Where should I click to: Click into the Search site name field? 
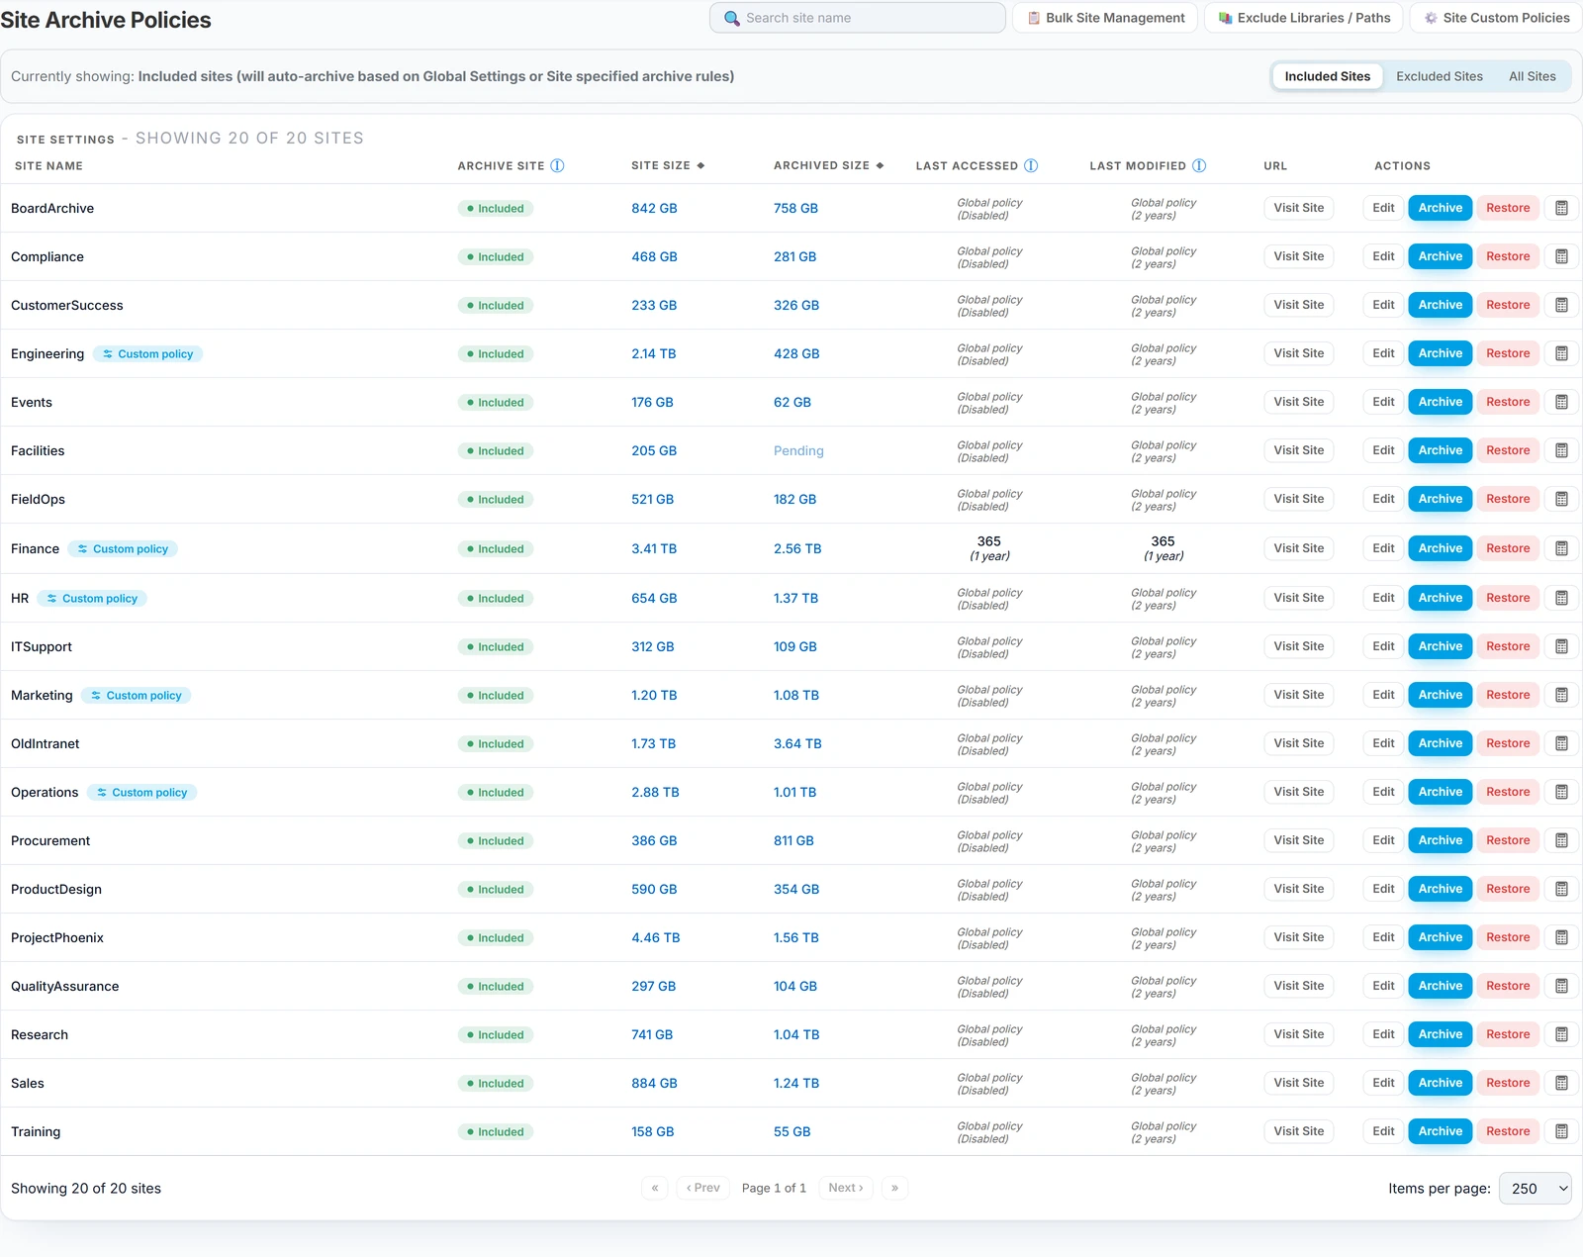[x=858, y=18]
